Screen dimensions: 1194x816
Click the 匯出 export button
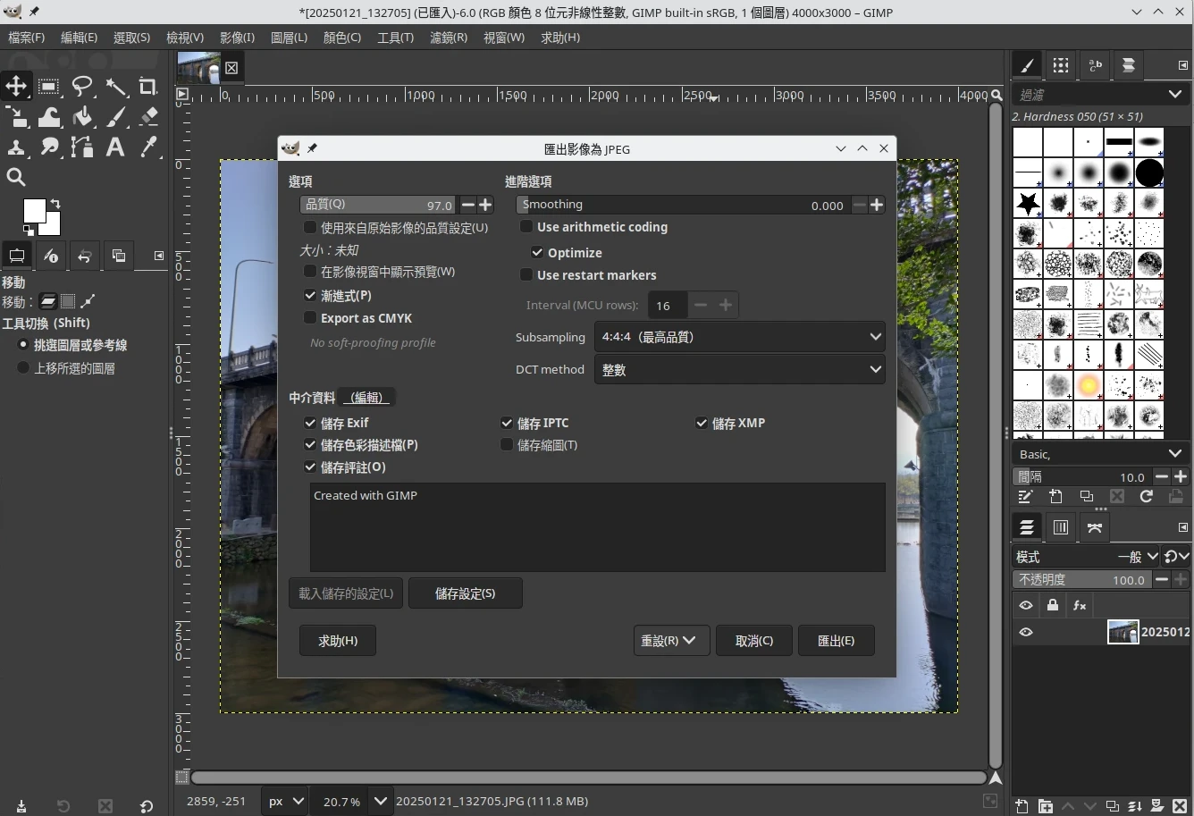[836, 641]
